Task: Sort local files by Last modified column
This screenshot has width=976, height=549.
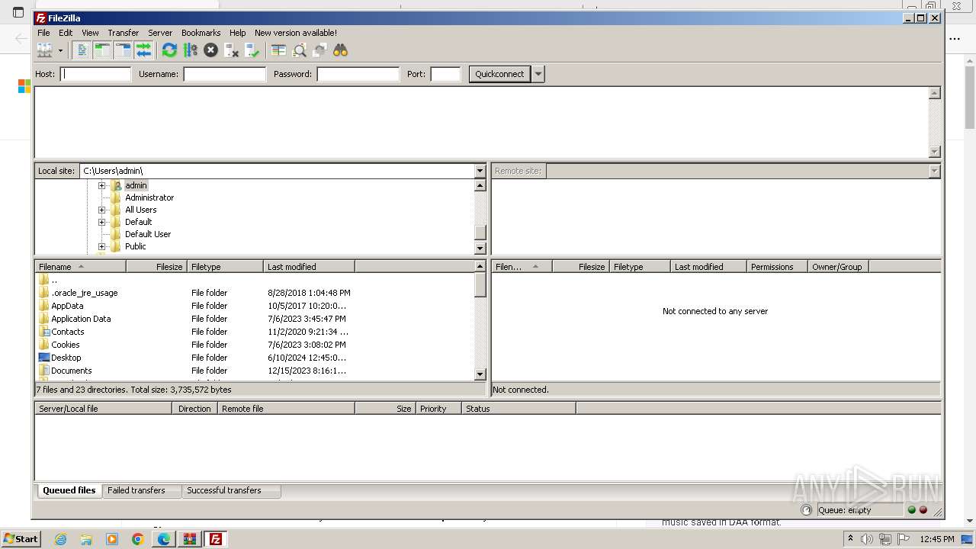Action: [309, 267]
